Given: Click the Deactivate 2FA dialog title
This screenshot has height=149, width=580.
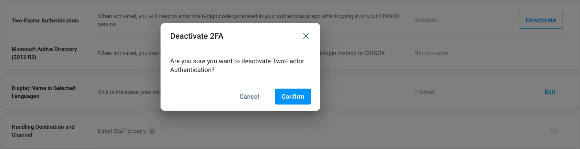Looking at the screenshot, I should (x=197, y=36).
